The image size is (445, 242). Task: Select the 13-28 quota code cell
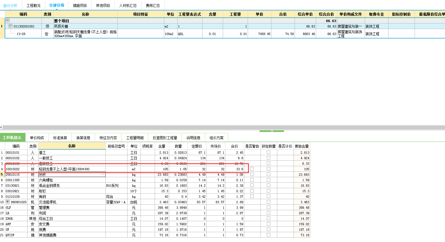point(23,34)
